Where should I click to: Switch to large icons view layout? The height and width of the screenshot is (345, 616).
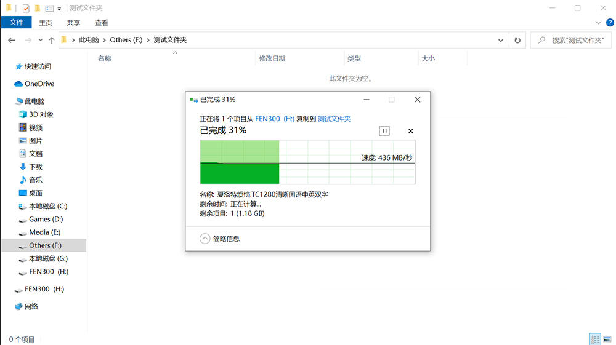(x=607, y=339)
